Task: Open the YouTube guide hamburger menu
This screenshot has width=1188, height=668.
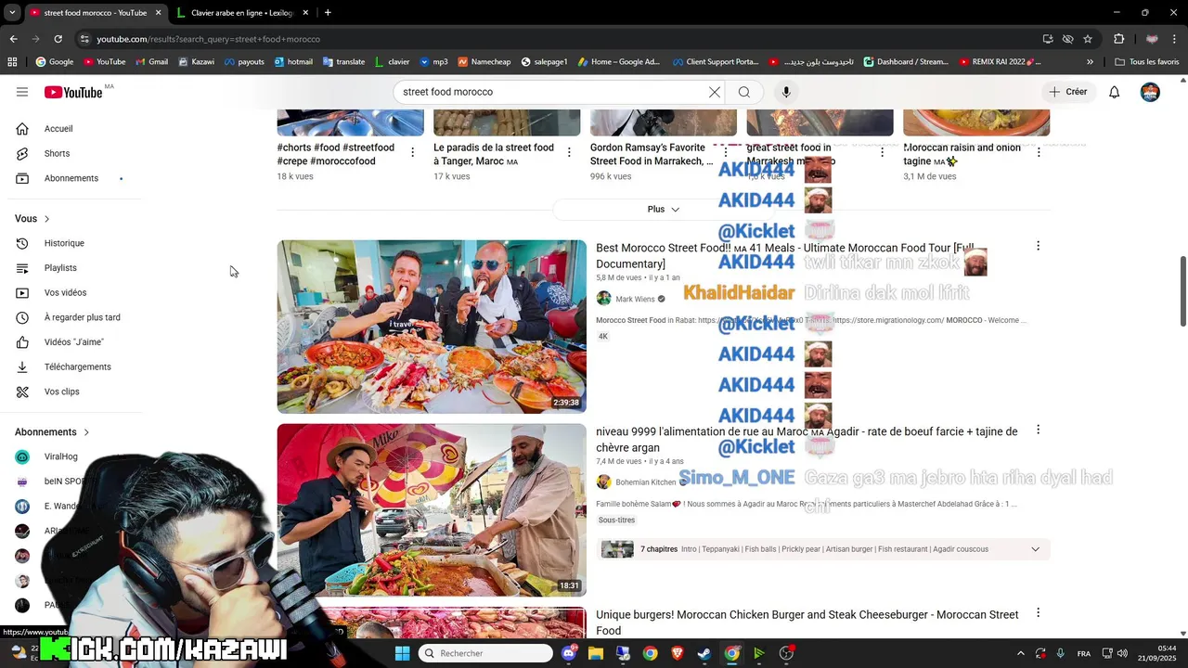Action: point(22,92)
